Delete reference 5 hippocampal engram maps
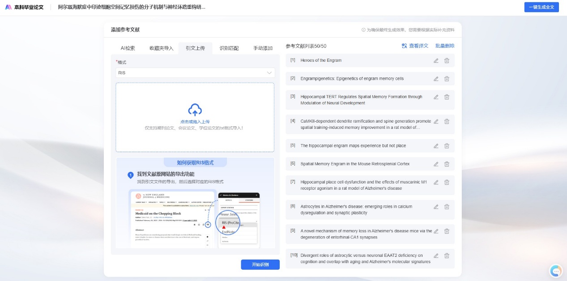Screen dimensions: 567x281 pos(447,146)
